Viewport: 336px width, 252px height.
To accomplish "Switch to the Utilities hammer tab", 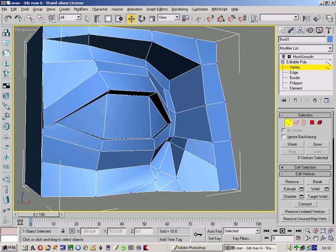I will [x=328, y=30].
